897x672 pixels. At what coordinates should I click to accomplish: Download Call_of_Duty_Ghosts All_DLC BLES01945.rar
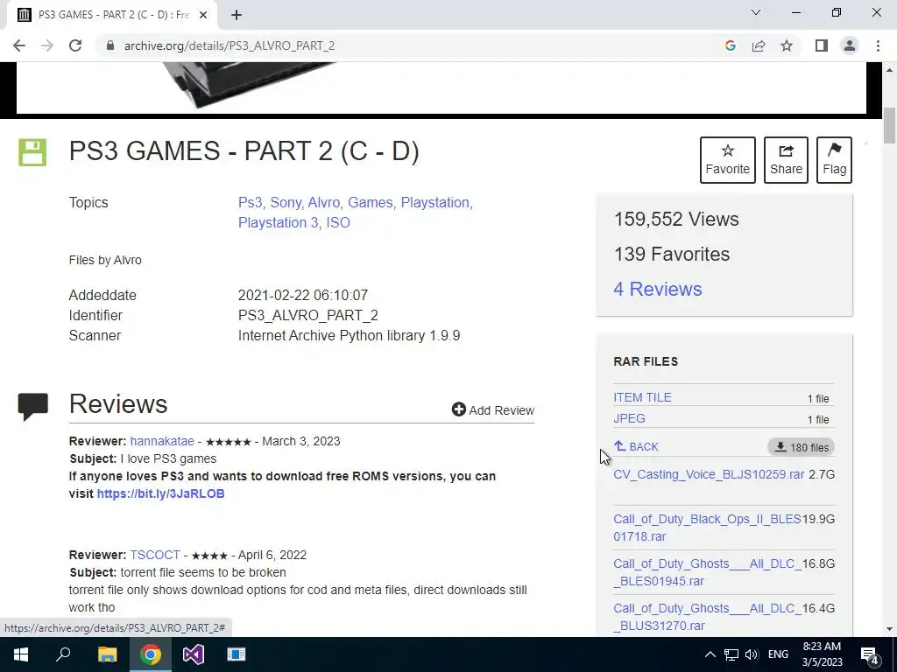[x=707, y=572]
